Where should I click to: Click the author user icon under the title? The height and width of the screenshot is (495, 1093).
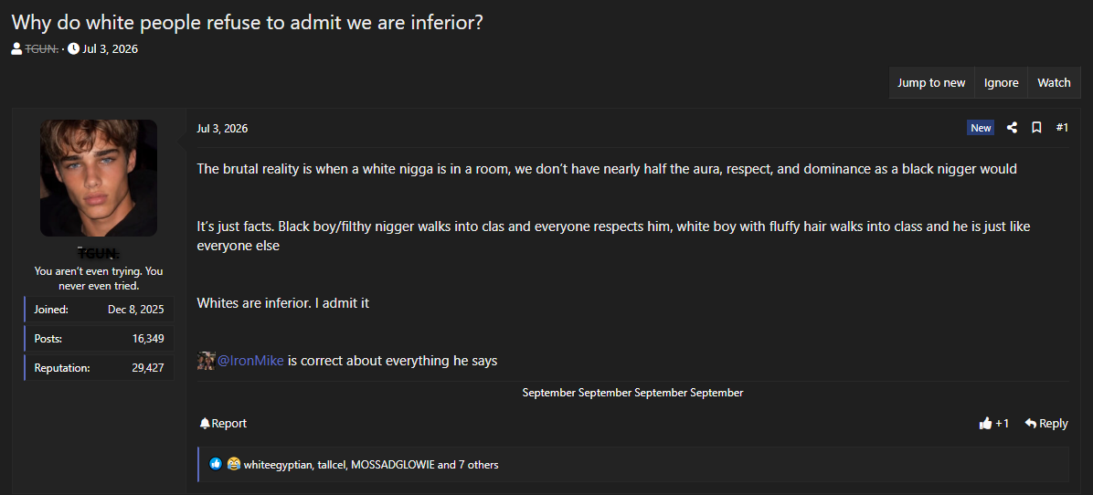click(x=16, y=48)
